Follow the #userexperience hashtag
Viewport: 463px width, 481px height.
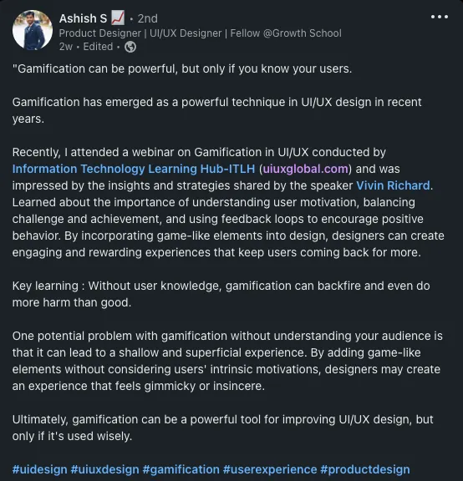pyautogui.click(x=270, y=469)
